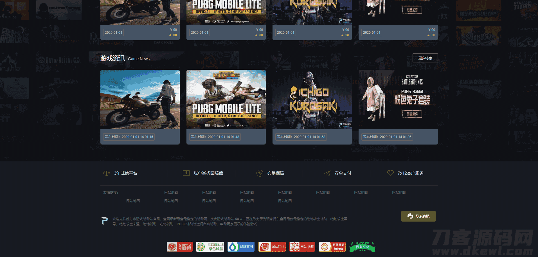538x257 pixels.
Task: Open the 全国安全可信网站 trust badge
Action: pyautogui.click(x=180, y=247)
